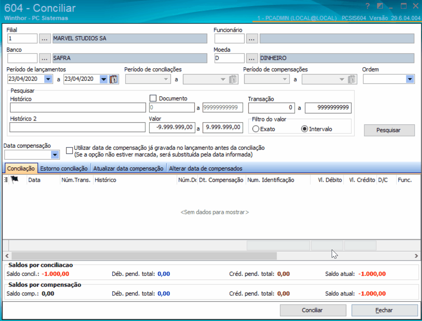Click the horizontal scrollbar thumb

click(x=144, y=256)
